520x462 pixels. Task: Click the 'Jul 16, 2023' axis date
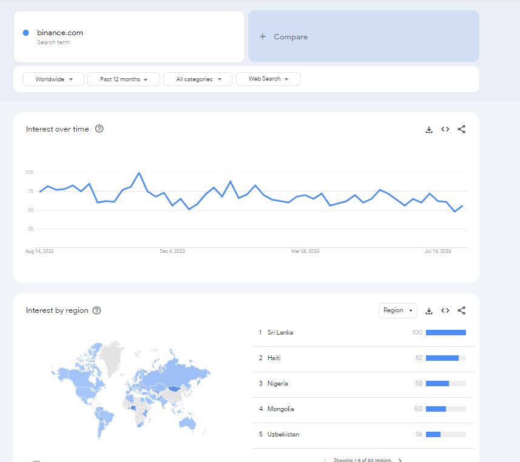[437, 251]
